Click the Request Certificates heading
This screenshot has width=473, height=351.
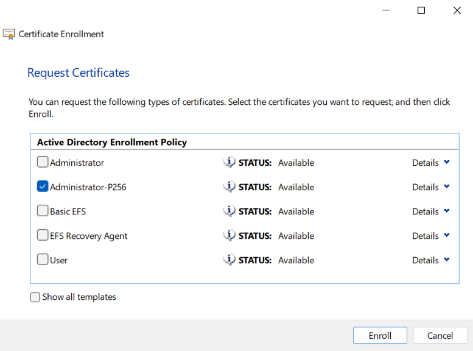pyautogui.click(x=79, y=73)
